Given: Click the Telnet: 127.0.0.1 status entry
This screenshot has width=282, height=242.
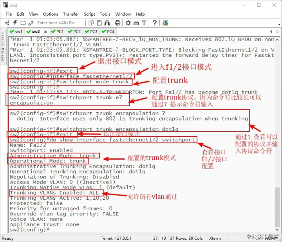Looking at the screenshot, I should click(x=116, y=238).
